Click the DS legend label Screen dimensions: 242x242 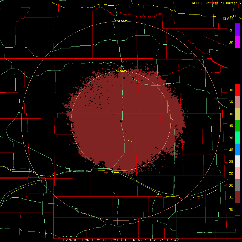tap(231, 161)
